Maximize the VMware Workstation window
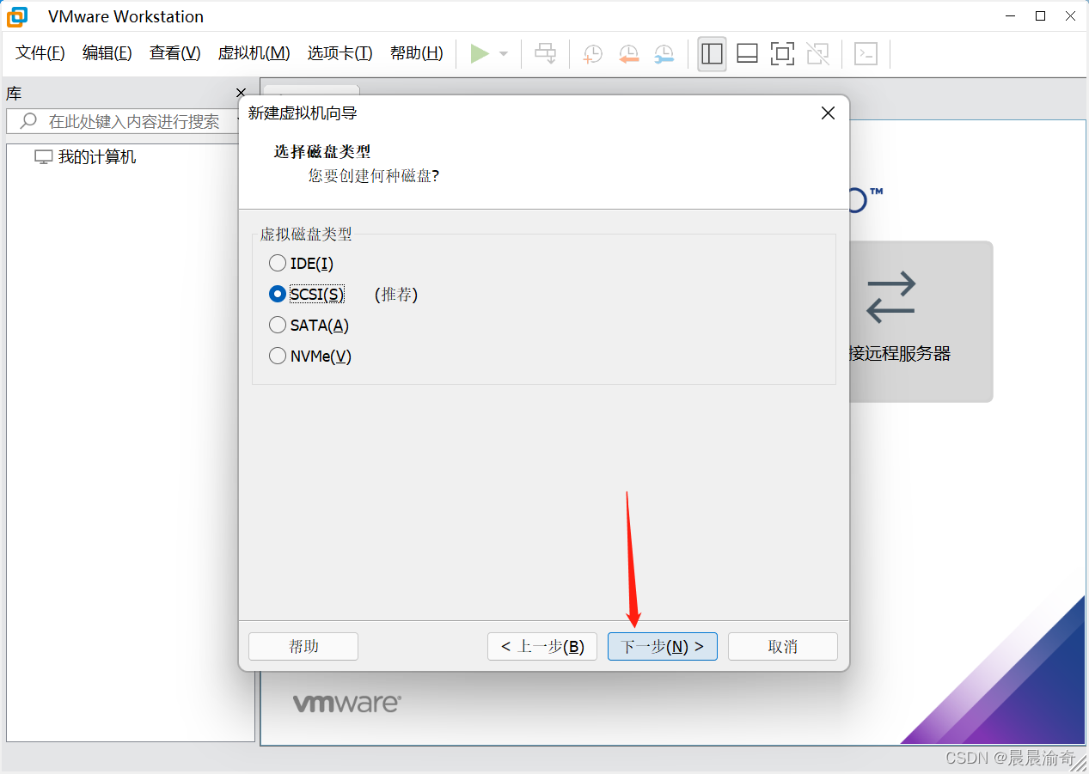Image resolution: width=1089 pixels, height=774 pixels. [1040, 15]
